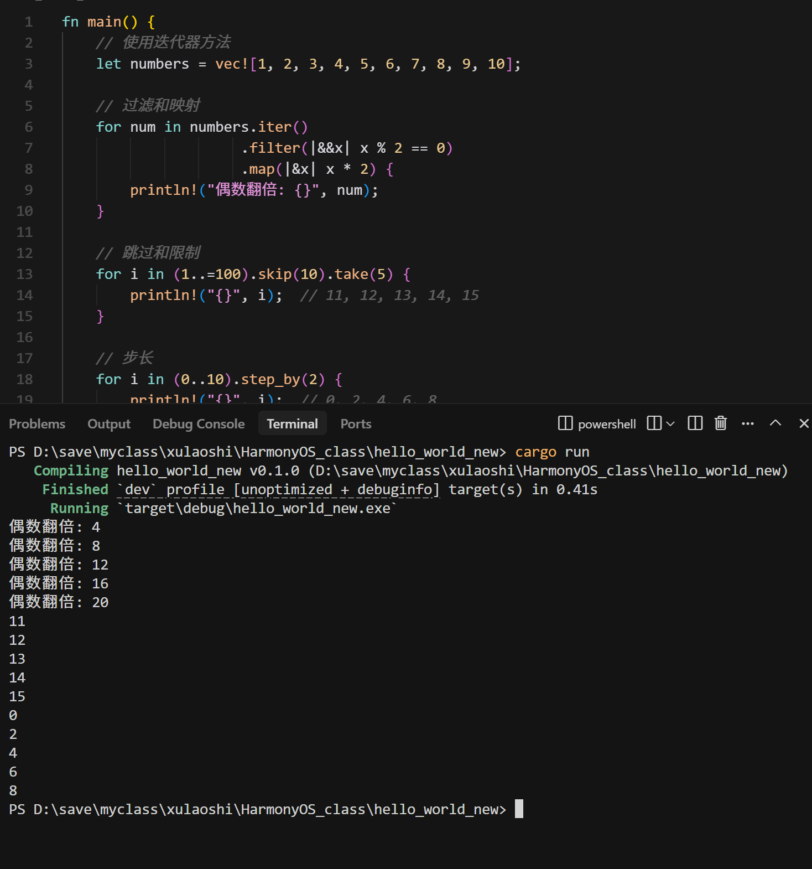Screen dimensions: 812x869
Task: Click the '.filter' closure call
Action: [x=347, y=148]
